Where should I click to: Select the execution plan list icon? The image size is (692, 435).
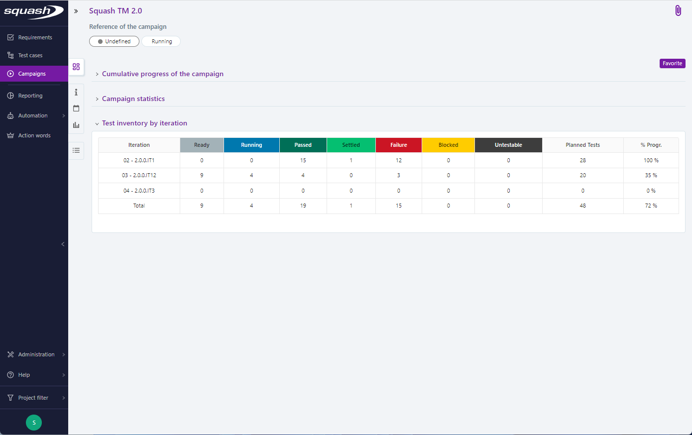(76, 151)
